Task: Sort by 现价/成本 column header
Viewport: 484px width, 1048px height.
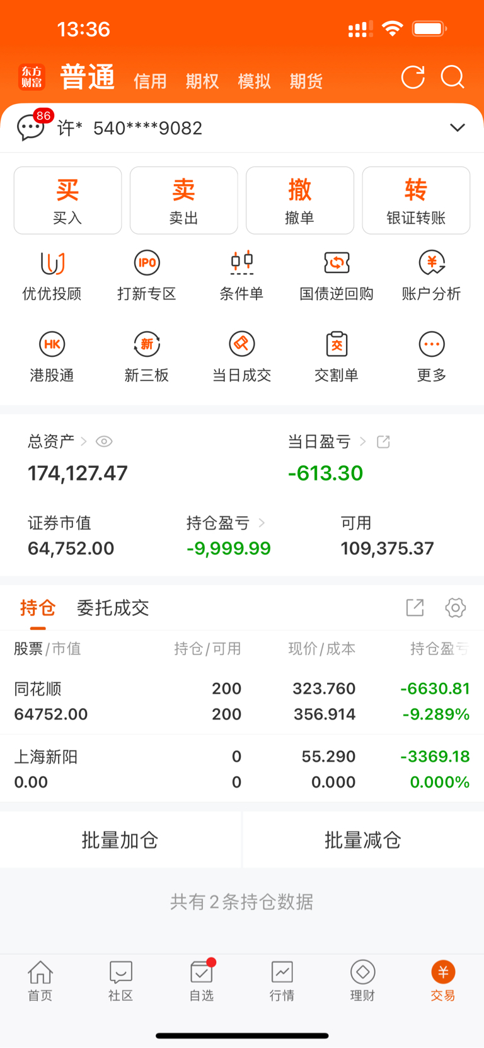Action: pos(322,649)
